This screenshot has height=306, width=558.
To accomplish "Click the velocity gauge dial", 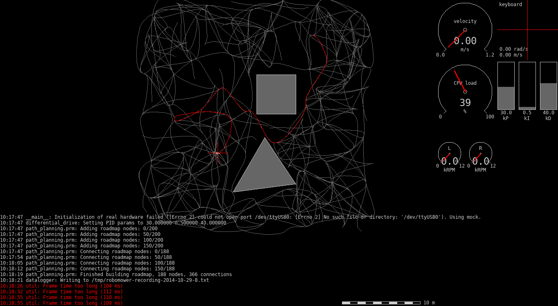I will 465,30.
